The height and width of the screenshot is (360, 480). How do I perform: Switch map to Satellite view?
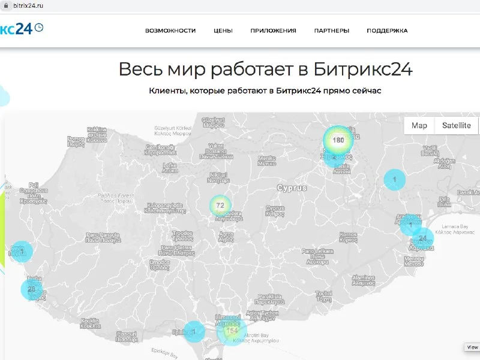tap(457, 125)
